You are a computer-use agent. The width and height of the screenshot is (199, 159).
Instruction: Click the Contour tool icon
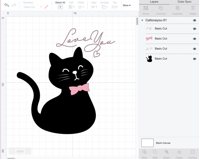click(x=192, y=152)
